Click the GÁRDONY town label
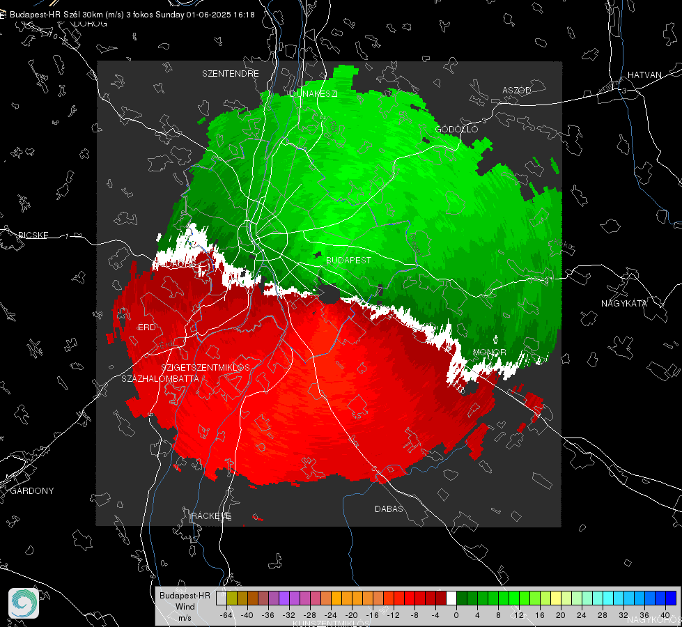 point(32,491)
